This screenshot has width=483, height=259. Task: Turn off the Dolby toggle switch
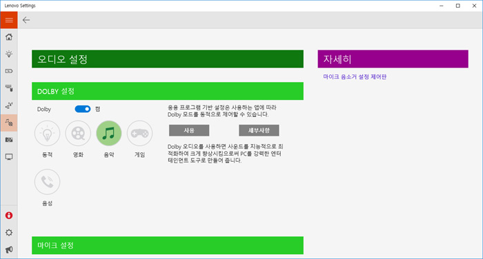[83, 109]
